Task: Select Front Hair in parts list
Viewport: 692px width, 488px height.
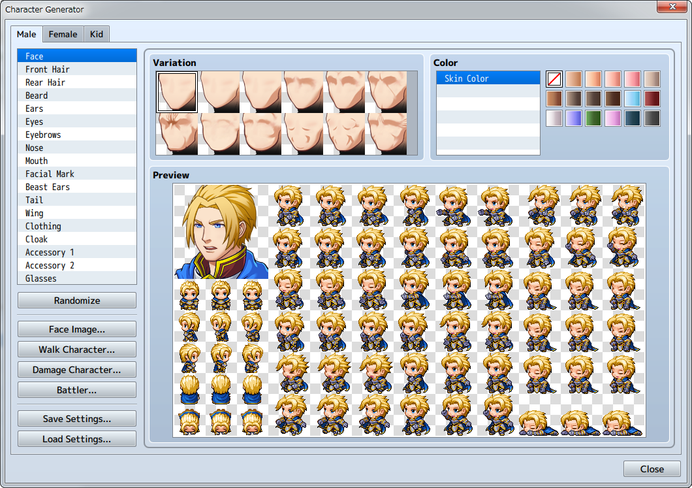Action: pos(77,69)
